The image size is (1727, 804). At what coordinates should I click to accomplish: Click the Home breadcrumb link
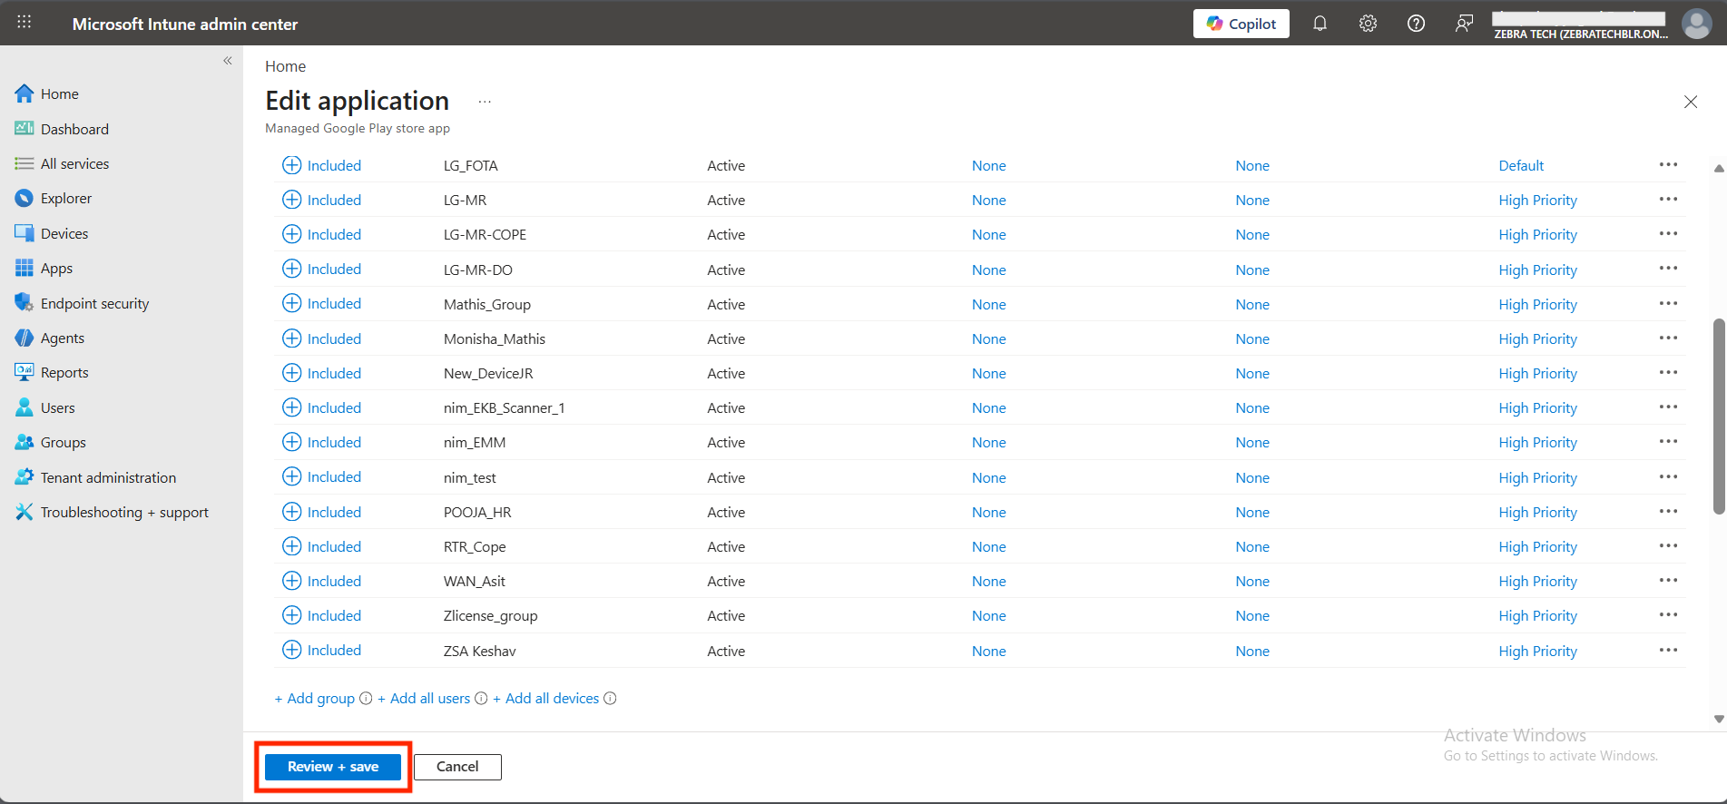tap(285, 66)
